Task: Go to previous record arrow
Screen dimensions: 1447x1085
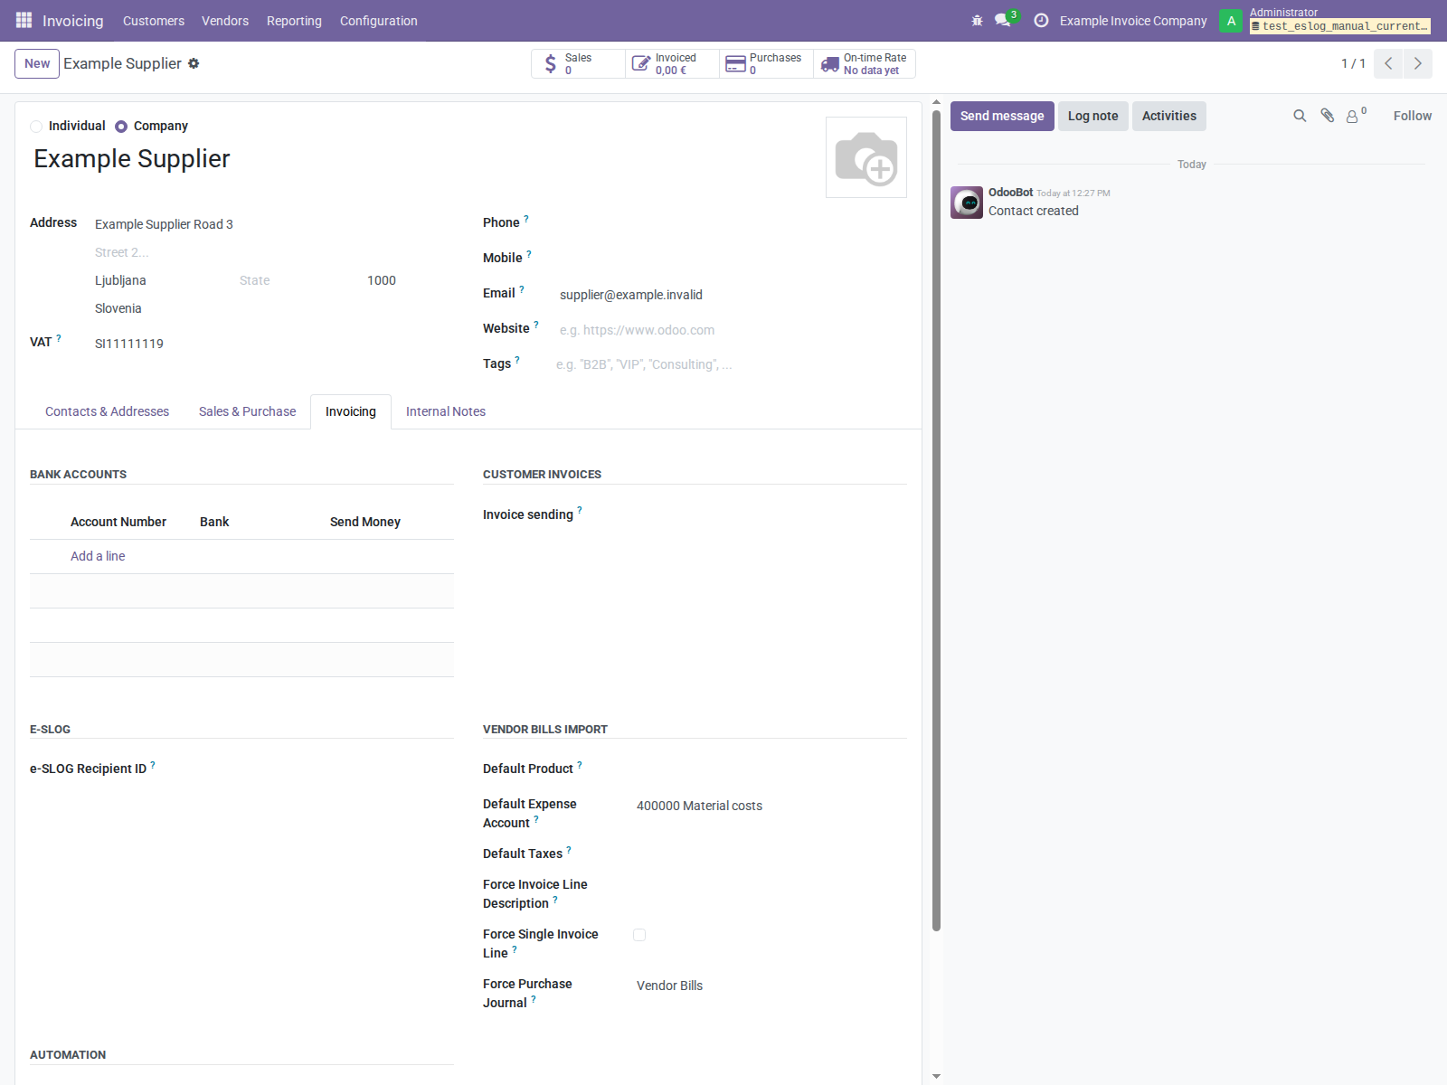Action: pos(1388,63)
